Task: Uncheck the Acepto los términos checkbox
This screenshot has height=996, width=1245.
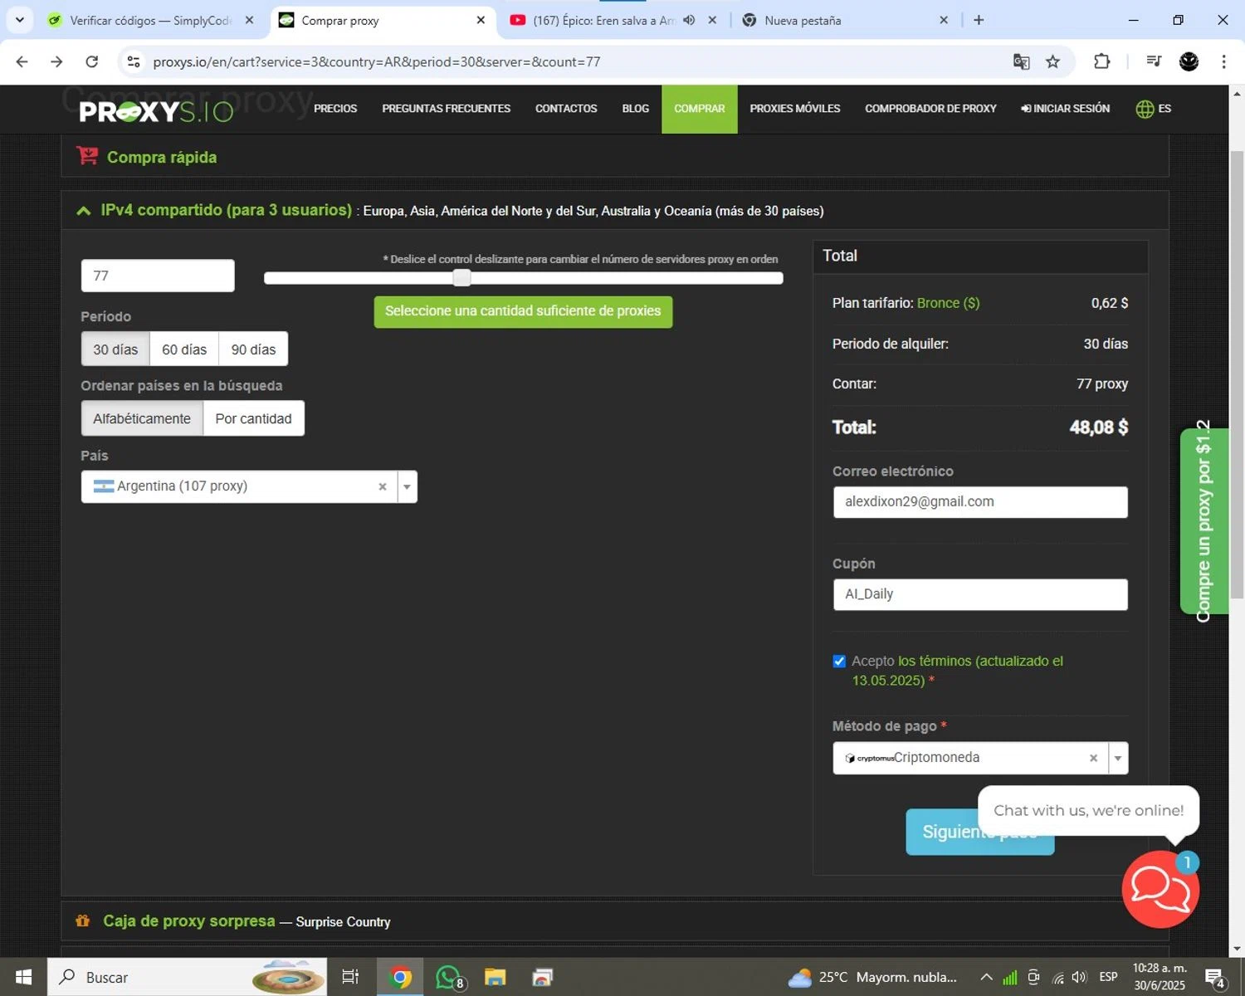Action: (x=839, y=661)
